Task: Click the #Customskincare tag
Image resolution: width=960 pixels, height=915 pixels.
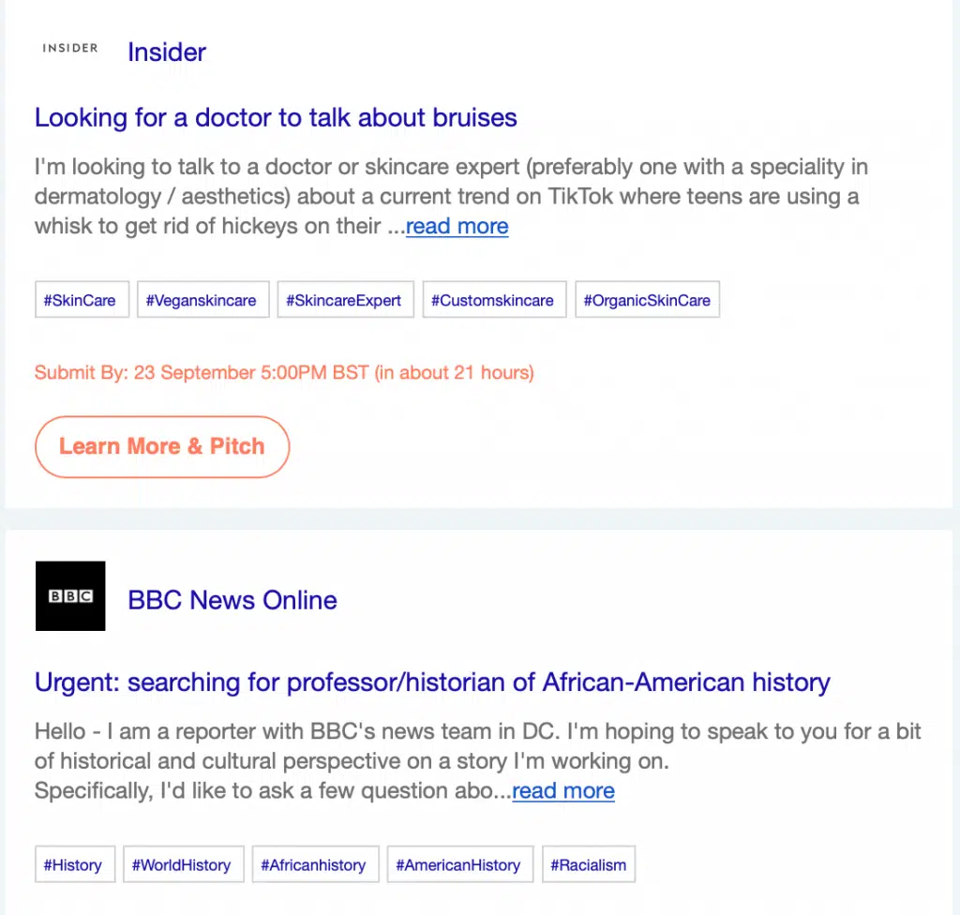Action: click(494, 301)
